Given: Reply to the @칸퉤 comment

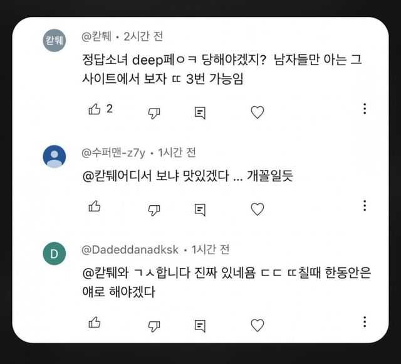Looking at the screenshot, I should point(200,112).
